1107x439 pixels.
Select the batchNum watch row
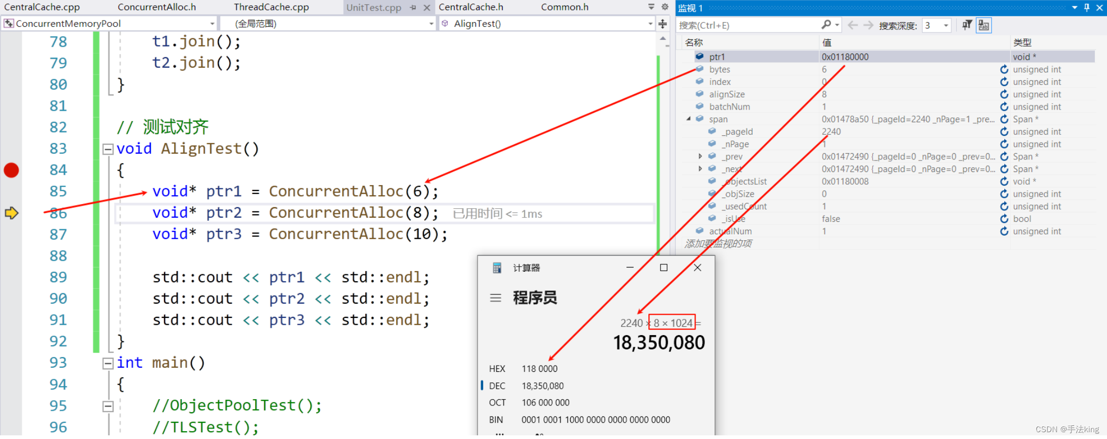pyautogui.click(x=889, y=106)
